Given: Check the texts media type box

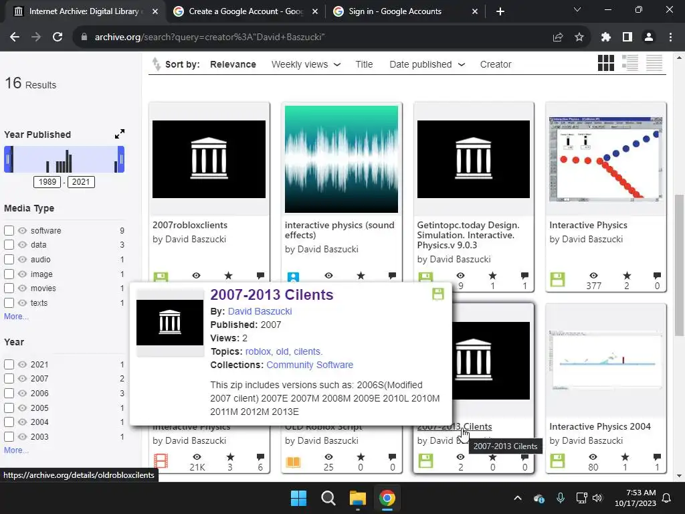Looking at the screenshot, I should 9,303.
